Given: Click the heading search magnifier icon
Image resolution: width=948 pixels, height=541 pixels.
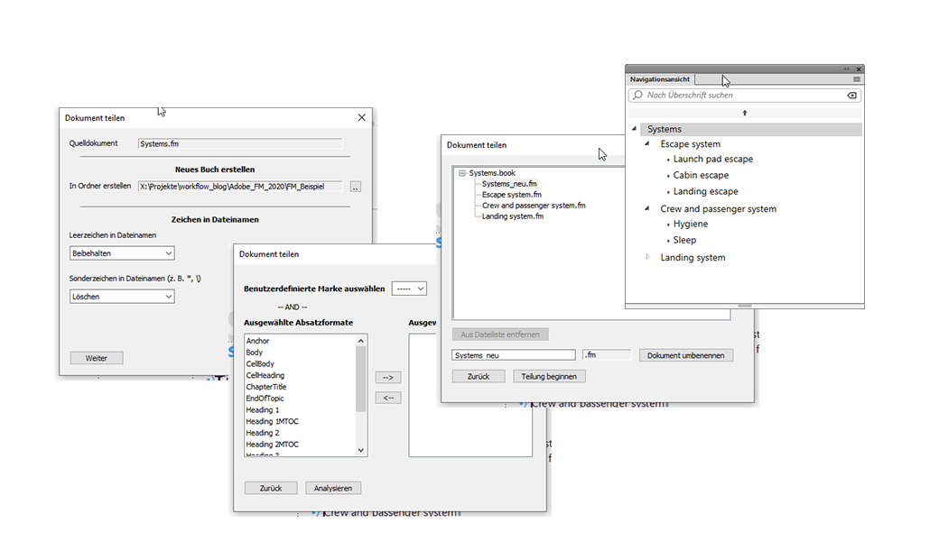Looking at the screenshot, I should tap(637, 95).
